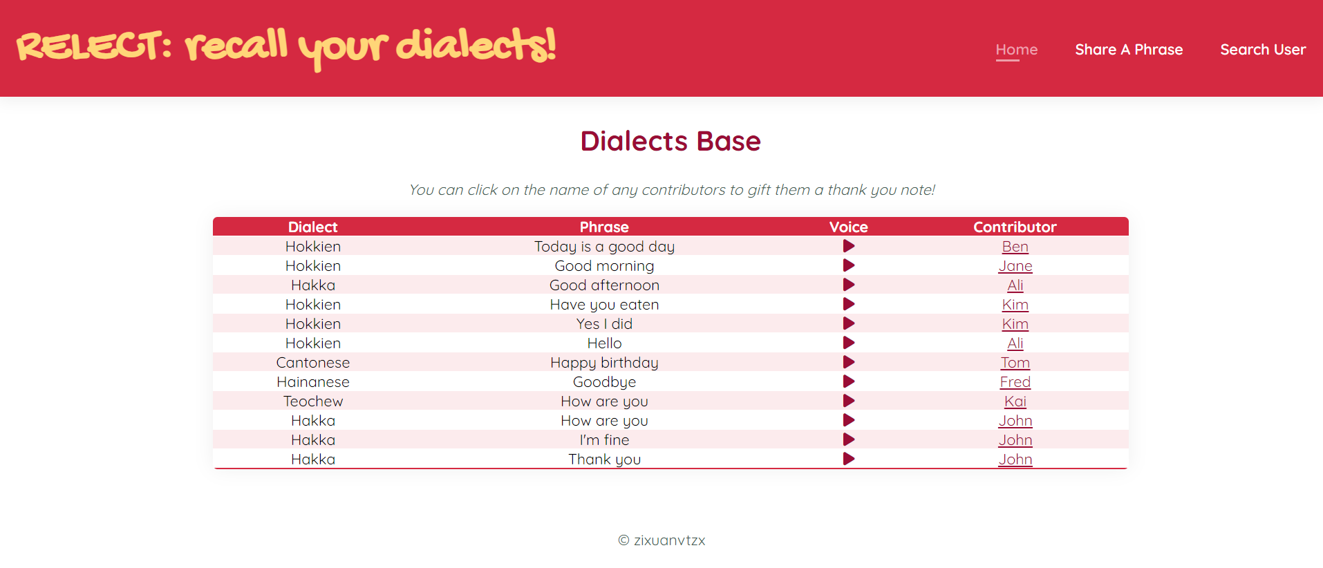Play the Hainanese "Goodbye" recording
Screen dimensions: 1323x568
(x=849, y=381)
